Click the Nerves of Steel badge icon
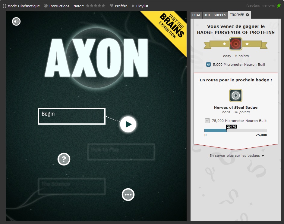The height and width of the screenshot is (224, 284). [235, 95]
